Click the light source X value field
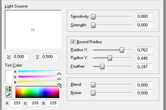 pyautogui.click(x=20, y=57)
